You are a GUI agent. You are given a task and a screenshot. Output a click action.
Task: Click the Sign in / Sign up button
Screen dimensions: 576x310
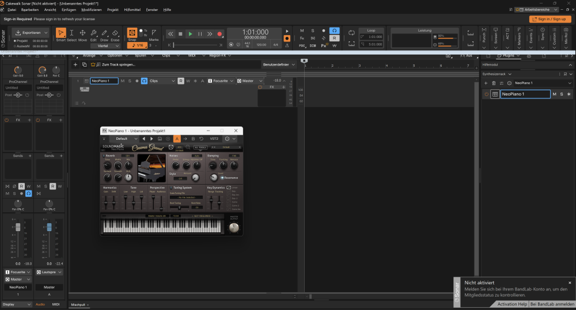coord(550,19)
